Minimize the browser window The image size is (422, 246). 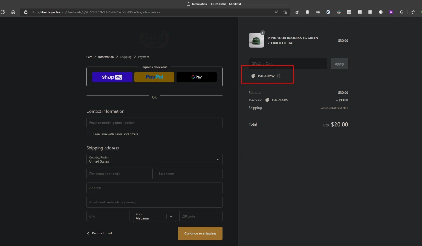(414, 4)
